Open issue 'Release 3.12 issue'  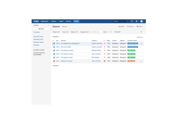pos(66,61)
